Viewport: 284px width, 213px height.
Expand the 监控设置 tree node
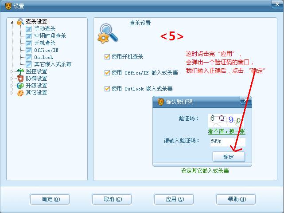12,71
